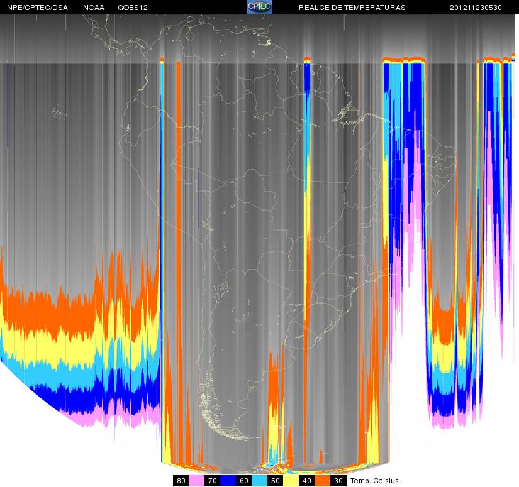Click the -30 legend value
The width and height of the screenshot is (519, 487).
click(x=338, y=481)
